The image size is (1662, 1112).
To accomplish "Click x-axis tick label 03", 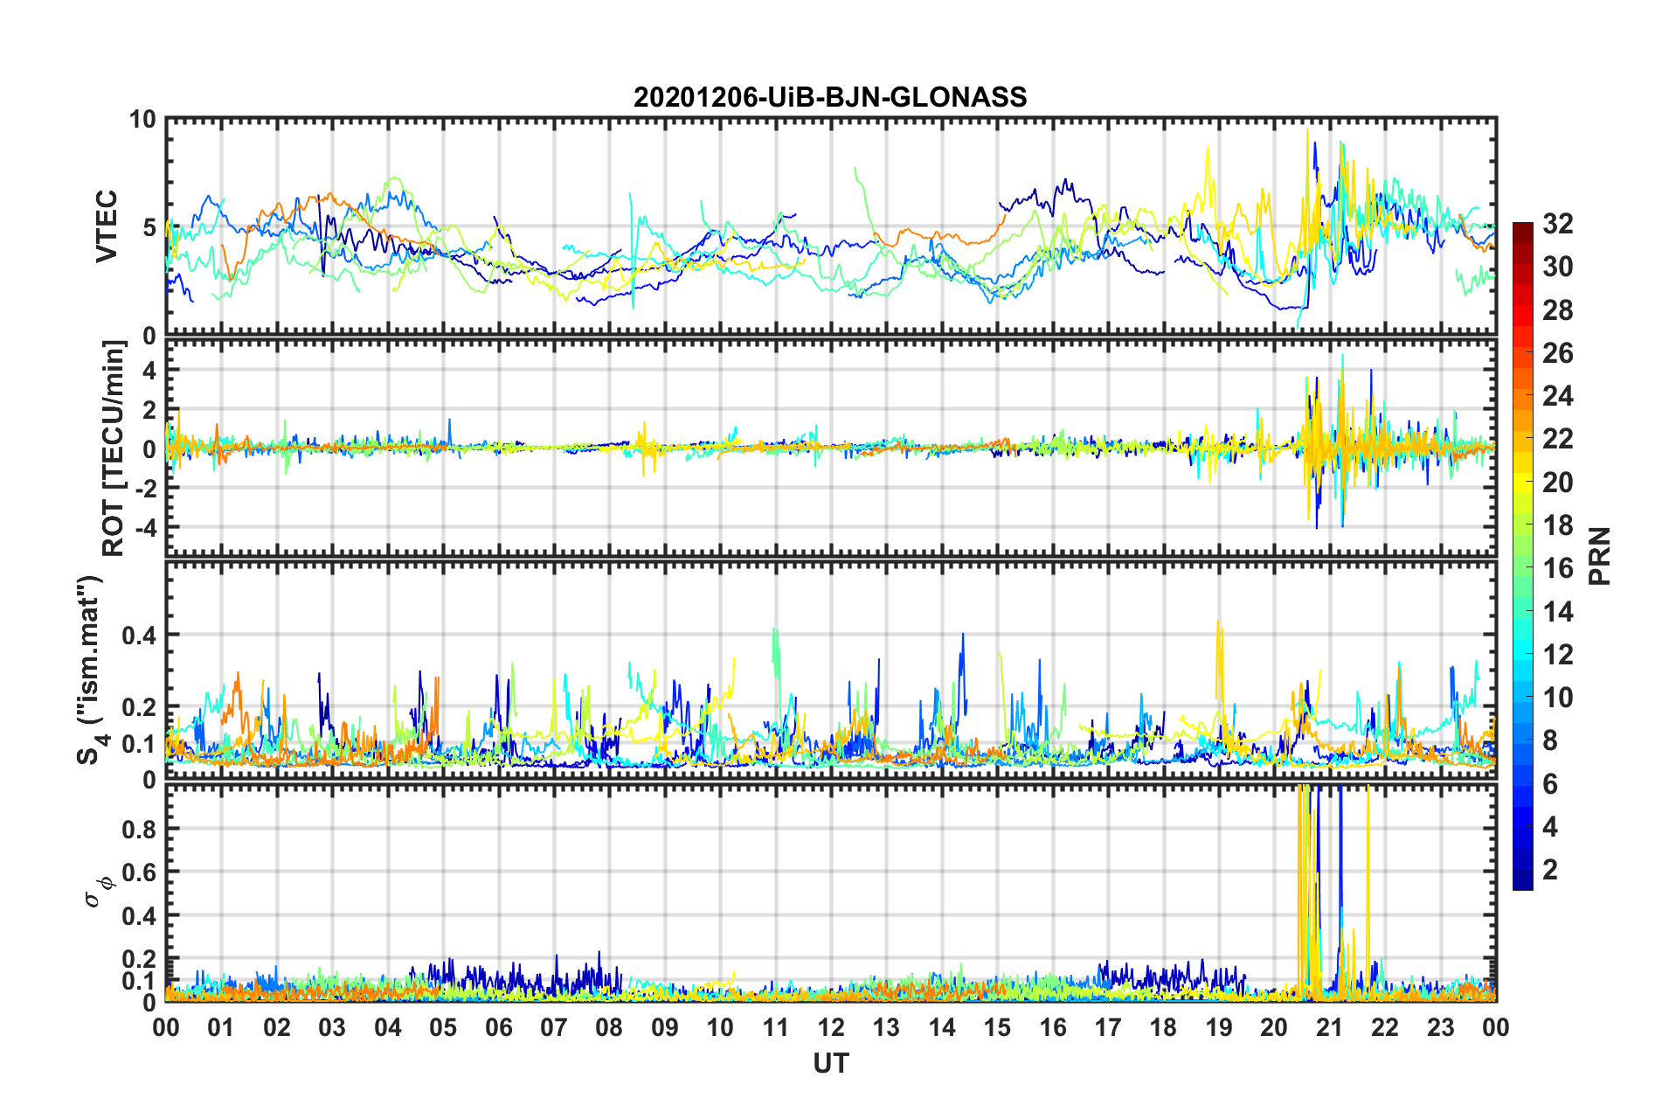I will coord(332,1028).
